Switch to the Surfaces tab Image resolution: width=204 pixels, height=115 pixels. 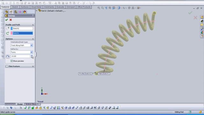(25, 7)
